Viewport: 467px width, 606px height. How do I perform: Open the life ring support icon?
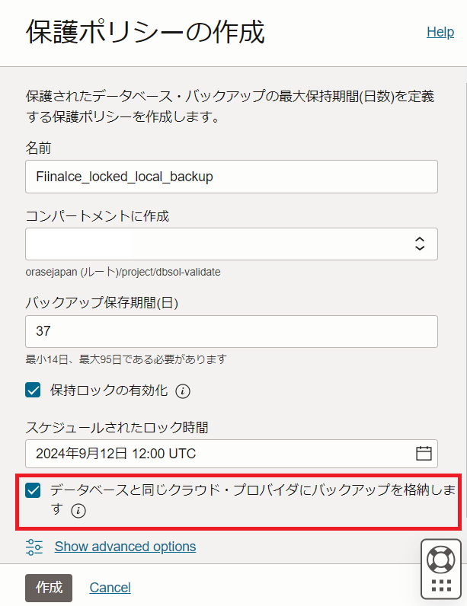coord(440,560)
